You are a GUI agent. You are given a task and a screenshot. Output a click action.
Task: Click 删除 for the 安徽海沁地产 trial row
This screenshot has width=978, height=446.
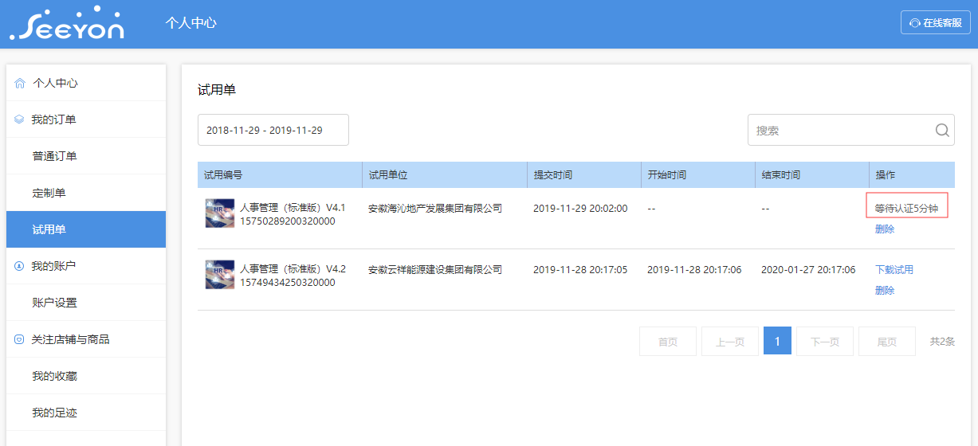[885, 229]
